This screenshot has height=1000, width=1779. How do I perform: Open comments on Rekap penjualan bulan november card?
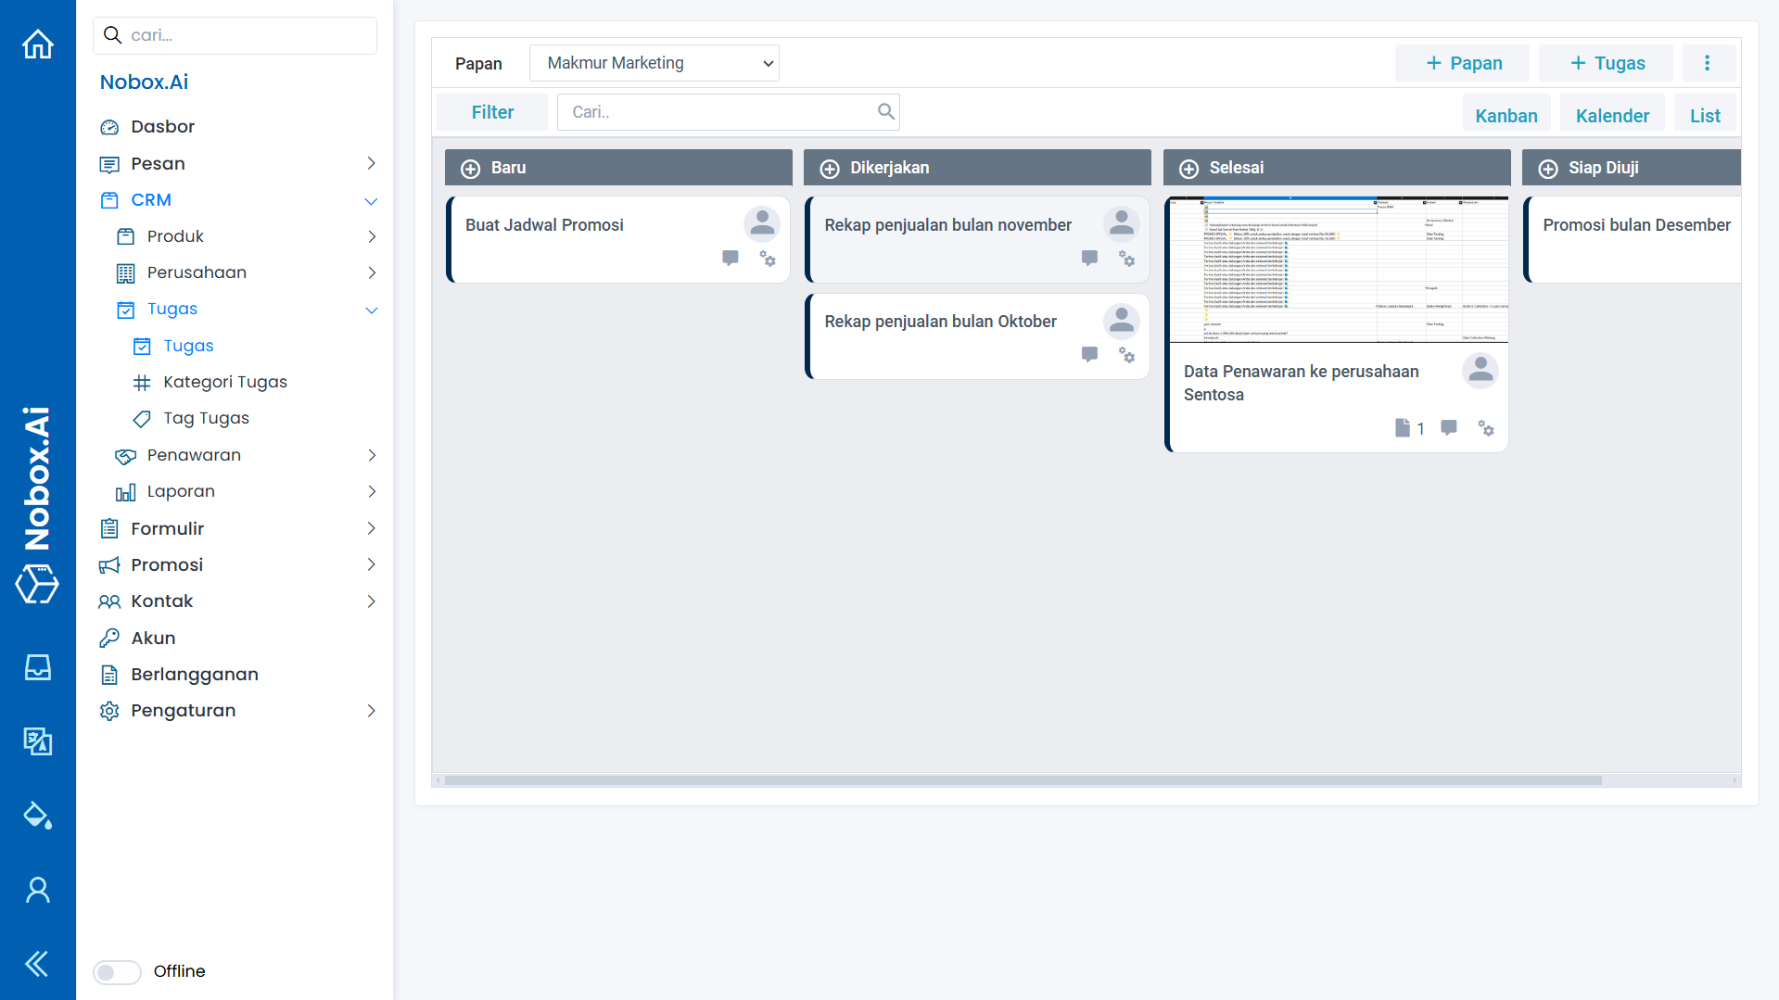(1089, 259)
